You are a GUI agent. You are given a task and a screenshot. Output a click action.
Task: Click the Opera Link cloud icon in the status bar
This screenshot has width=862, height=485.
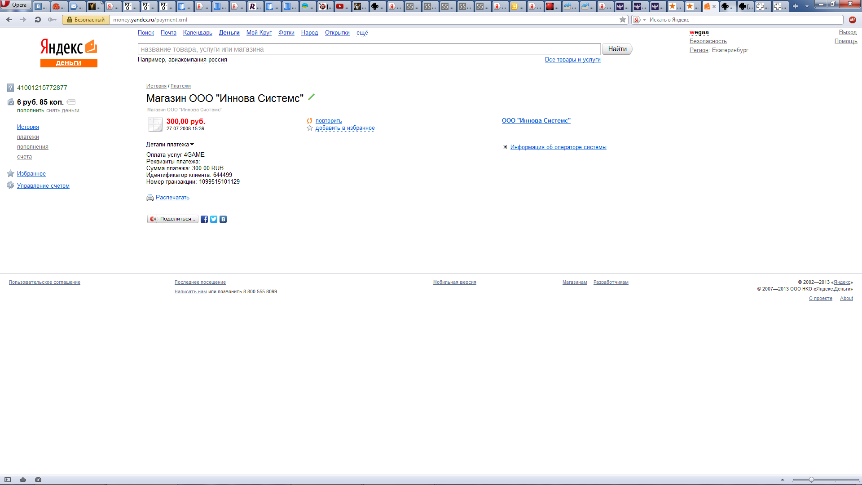coord(23,480)
